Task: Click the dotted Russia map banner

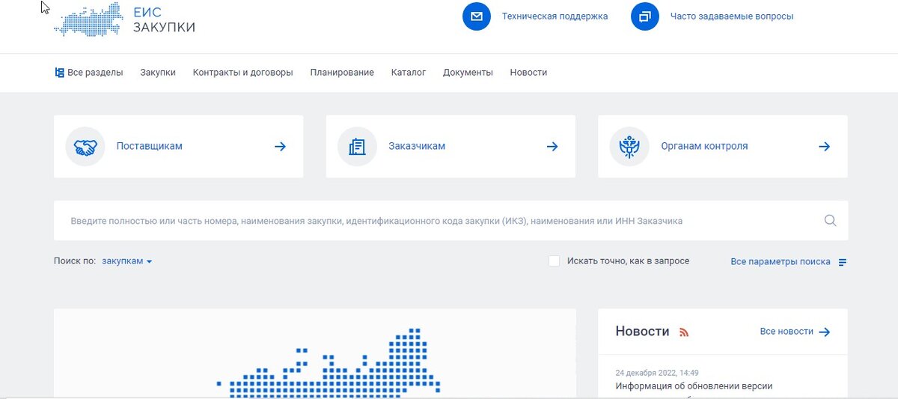Action: coord(315,353)
